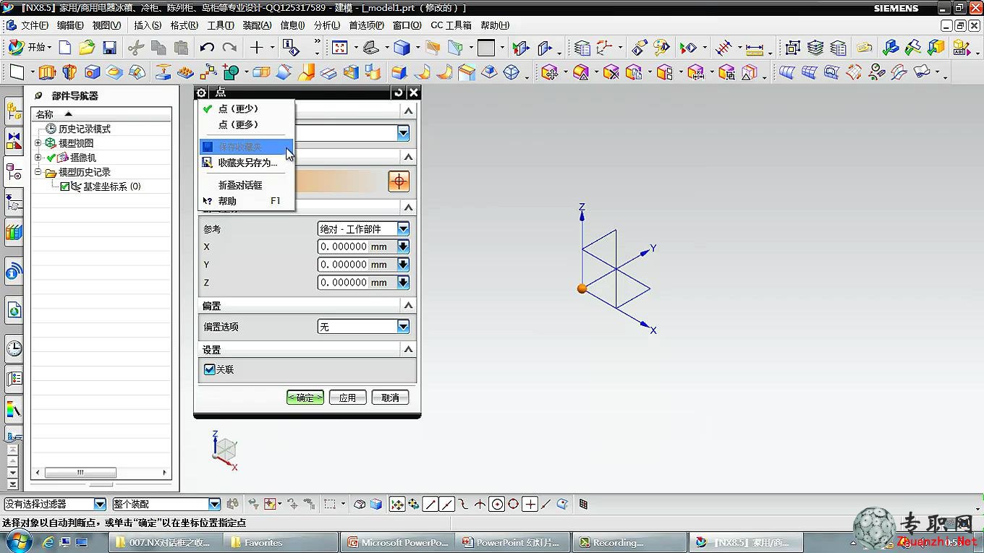Click the Unite boolean icon
This screenshot has height=553, width=984.
pyautogui.click(x=231, y=72)
